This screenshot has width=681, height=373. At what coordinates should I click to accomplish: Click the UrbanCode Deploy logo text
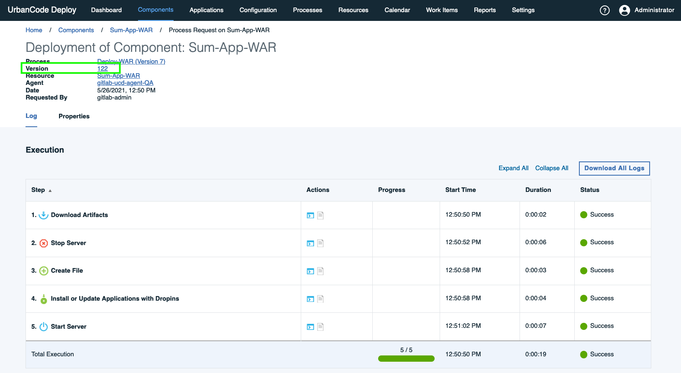tap(42, 10)
